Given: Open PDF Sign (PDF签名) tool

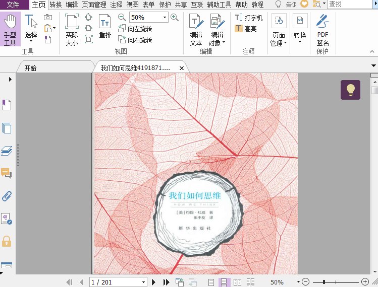Looking at the screenshot, I should click(322, 30).
